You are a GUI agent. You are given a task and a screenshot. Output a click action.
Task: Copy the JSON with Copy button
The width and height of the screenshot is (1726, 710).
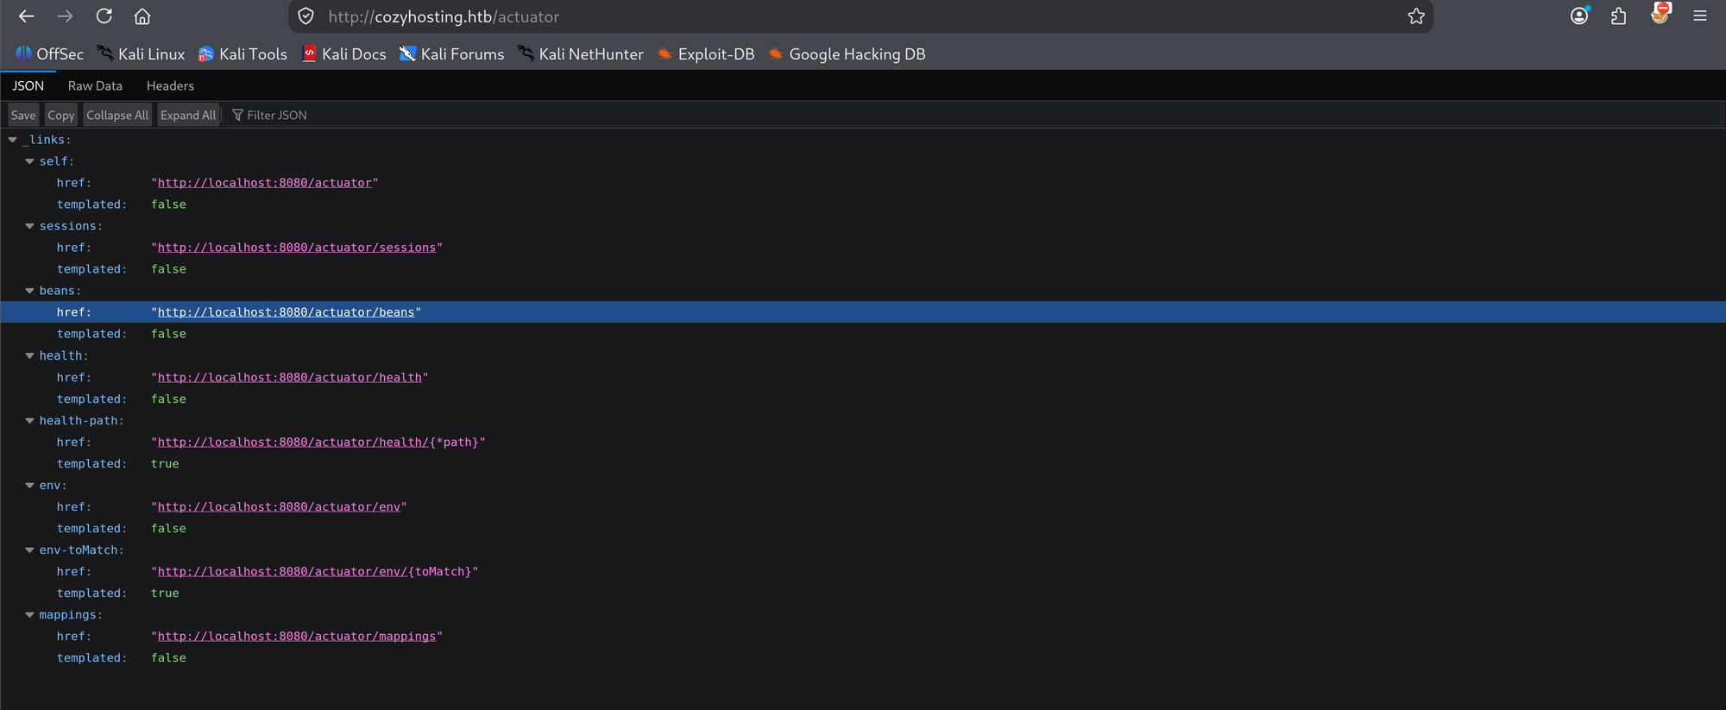[x=60, y=116]
